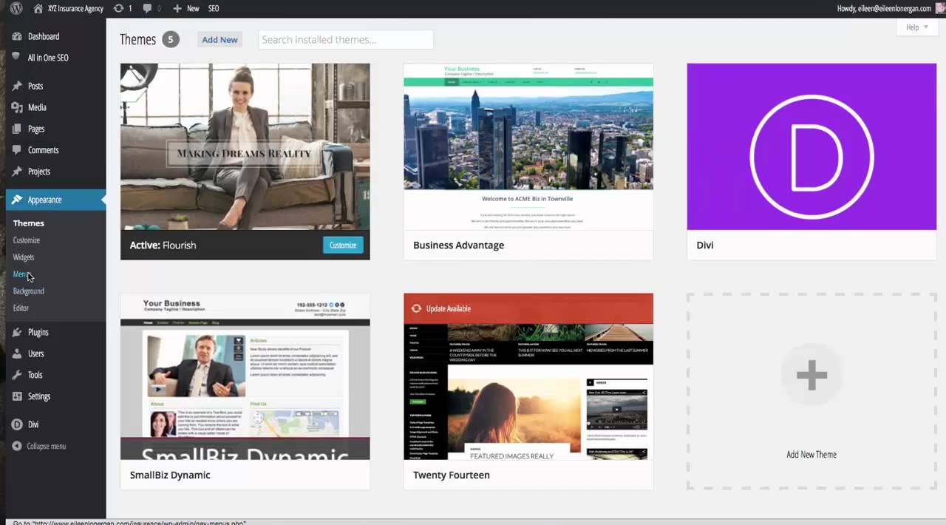The image size is (946, 525).
Task: Open Editor under Appearance
Action: 21,308
